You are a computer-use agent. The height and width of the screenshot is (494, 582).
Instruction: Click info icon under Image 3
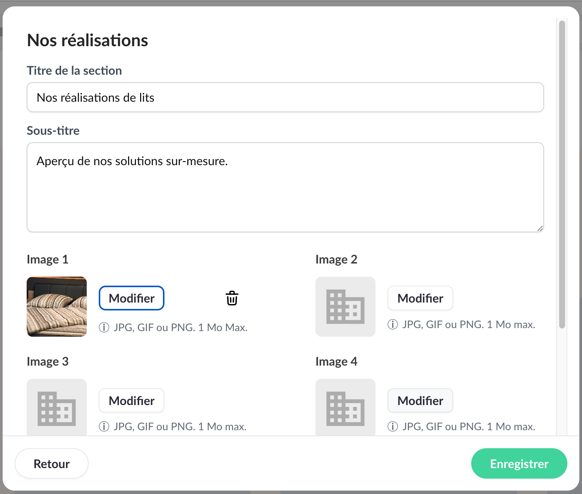tap(104, 427)
